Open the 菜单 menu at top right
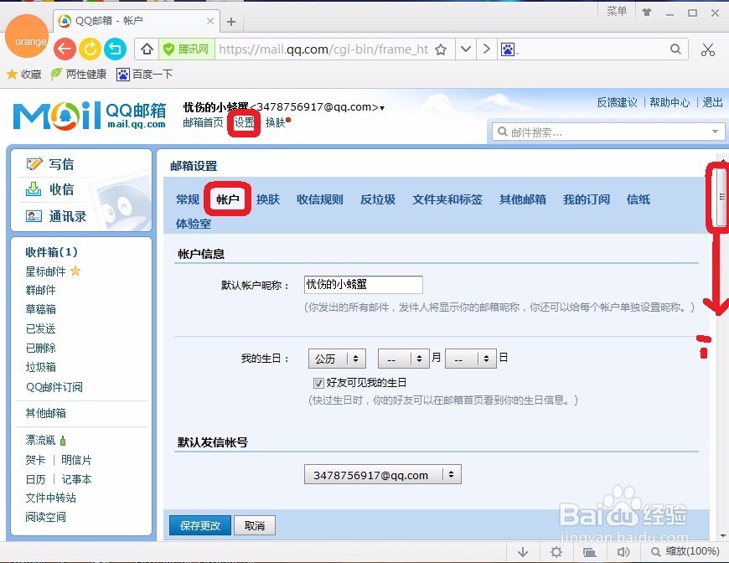The image size is (729, 563). pyautogui.click(x=617, y=10)
